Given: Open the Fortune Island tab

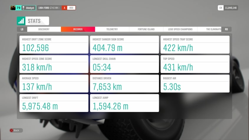Looking at the screenshot, I should [x=146, y=29].
